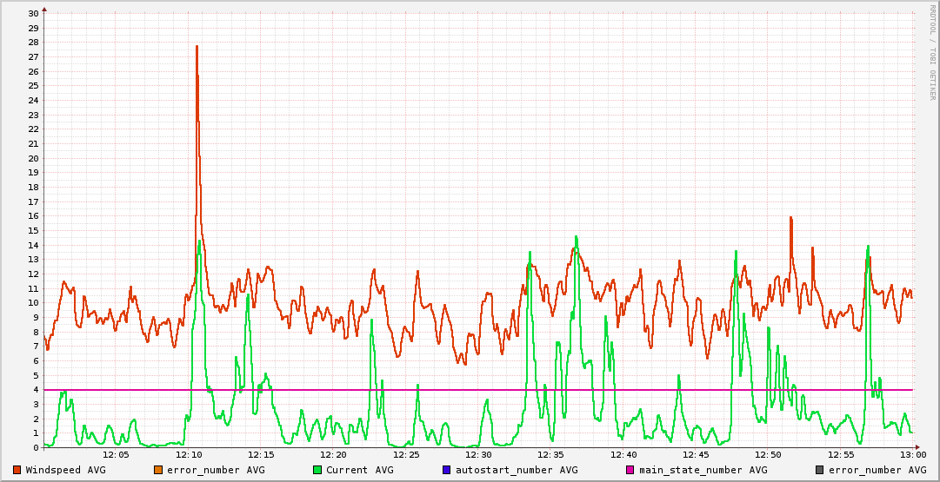Click the Windspeed AVG legend label

[65, 470]
